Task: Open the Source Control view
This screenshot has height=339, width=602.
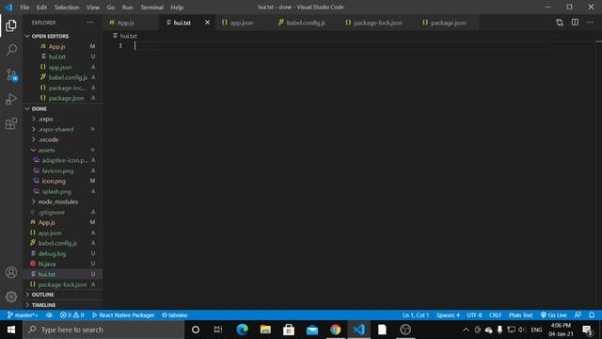Action: tap(11, 74)
